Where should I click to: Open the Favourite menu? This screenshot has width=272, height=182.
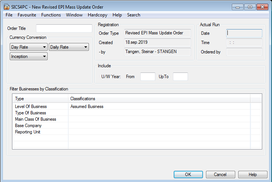coord(27,15)
